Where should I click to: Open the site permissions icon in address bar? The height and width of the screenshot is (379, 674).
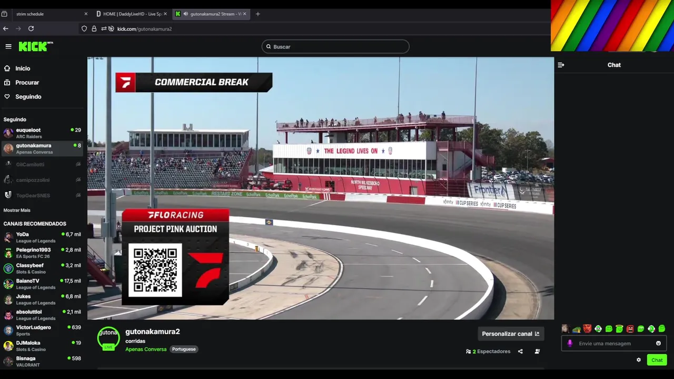click(x=104, y=28)
